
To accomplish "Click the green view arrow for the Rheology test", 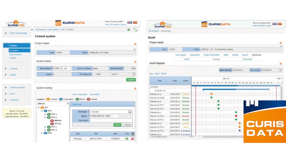I will pos(127,139).
